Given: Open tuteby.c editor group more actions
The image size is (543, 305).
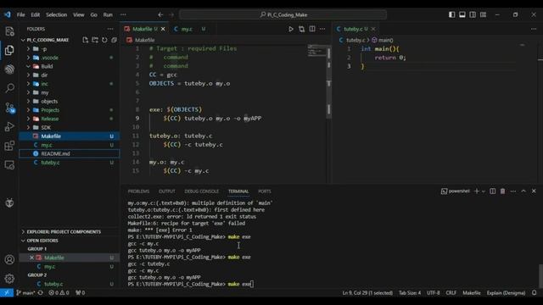Looking at the screenshot, I should click(x=534, y=29).
